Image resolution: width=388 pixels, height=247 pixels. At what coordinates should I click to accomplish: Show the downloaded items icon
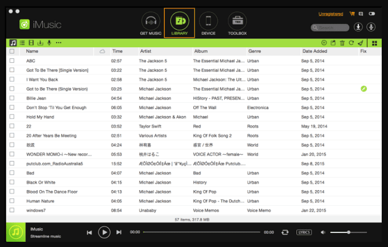40,43
